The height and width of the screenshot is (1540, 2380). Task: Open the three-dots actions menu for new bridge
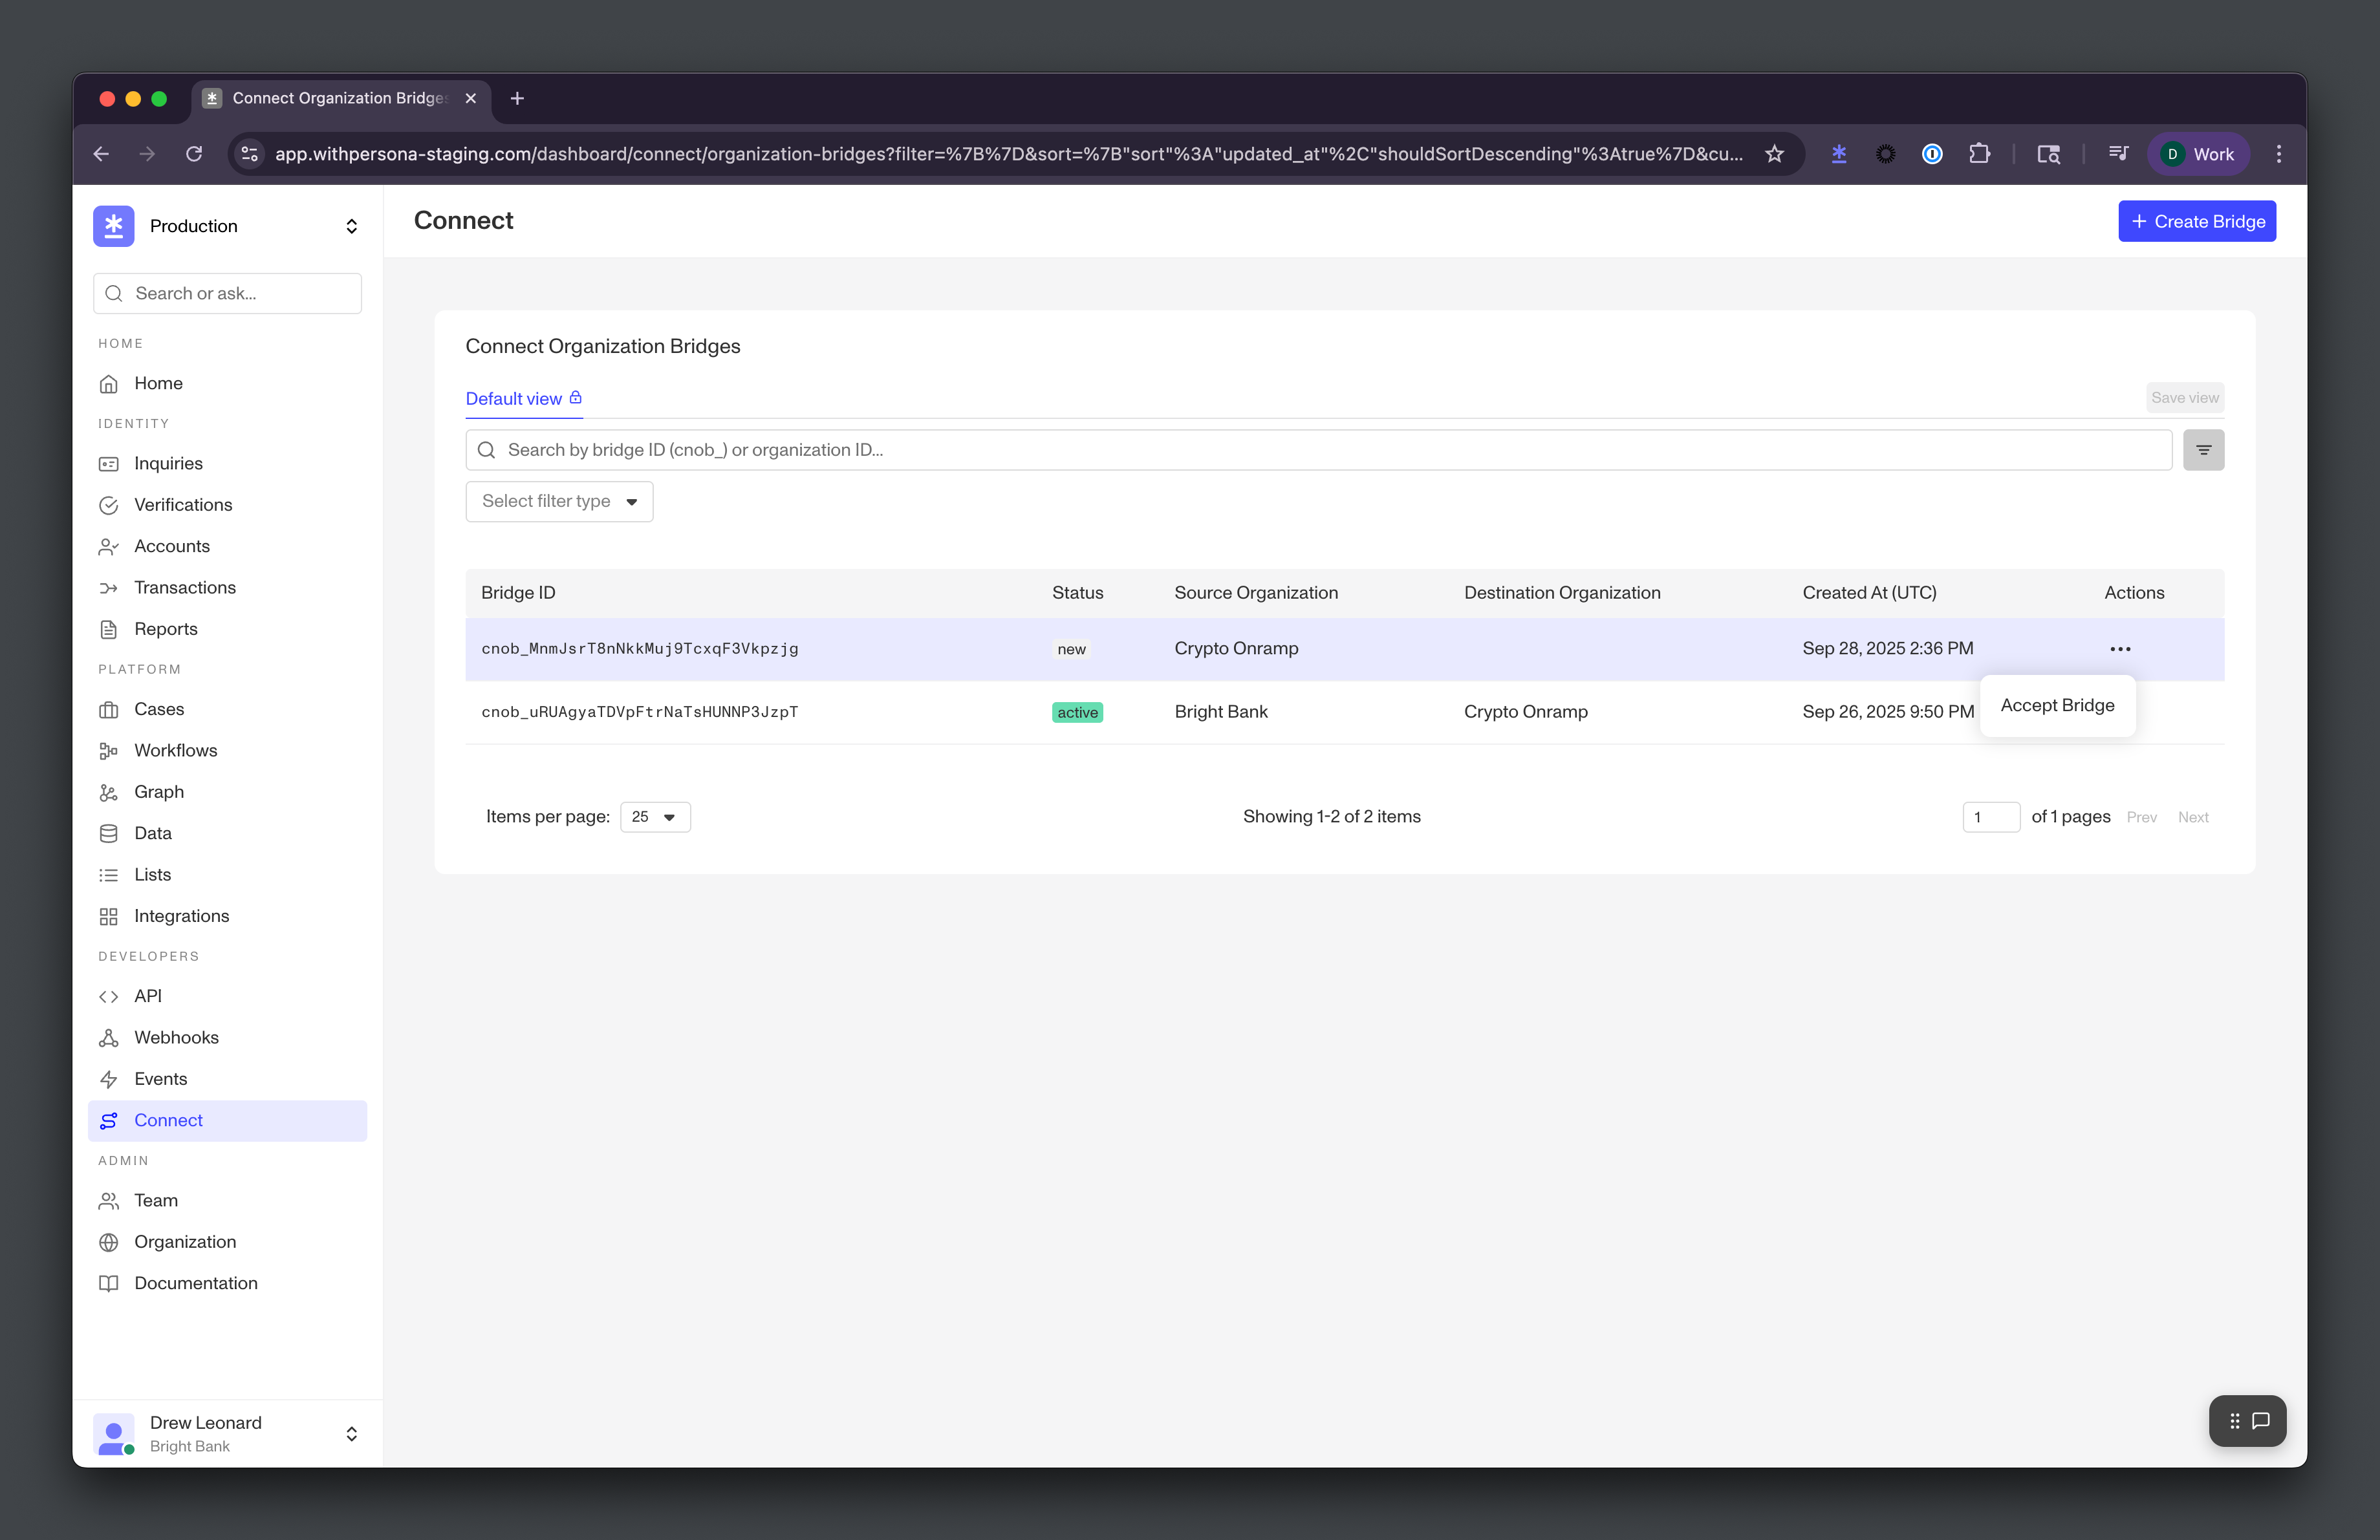2119,648
